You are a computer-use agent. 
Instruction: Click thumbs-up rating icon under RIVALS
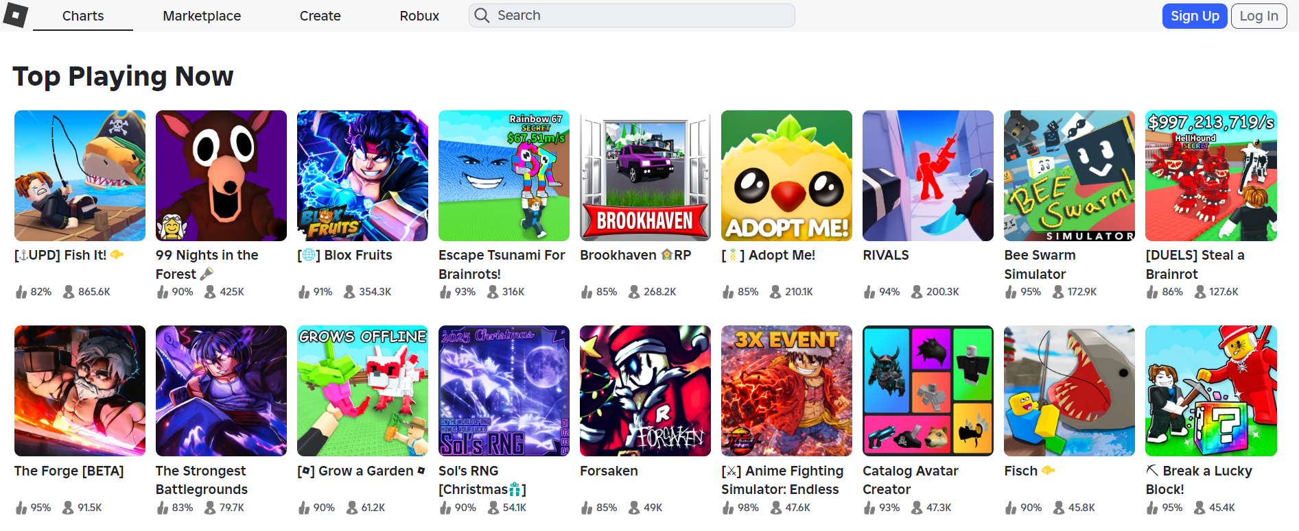869,292
